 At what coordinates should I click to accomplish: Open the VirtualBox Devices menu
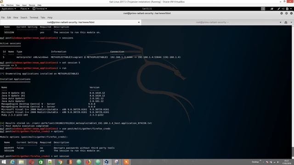click(32, 5)
